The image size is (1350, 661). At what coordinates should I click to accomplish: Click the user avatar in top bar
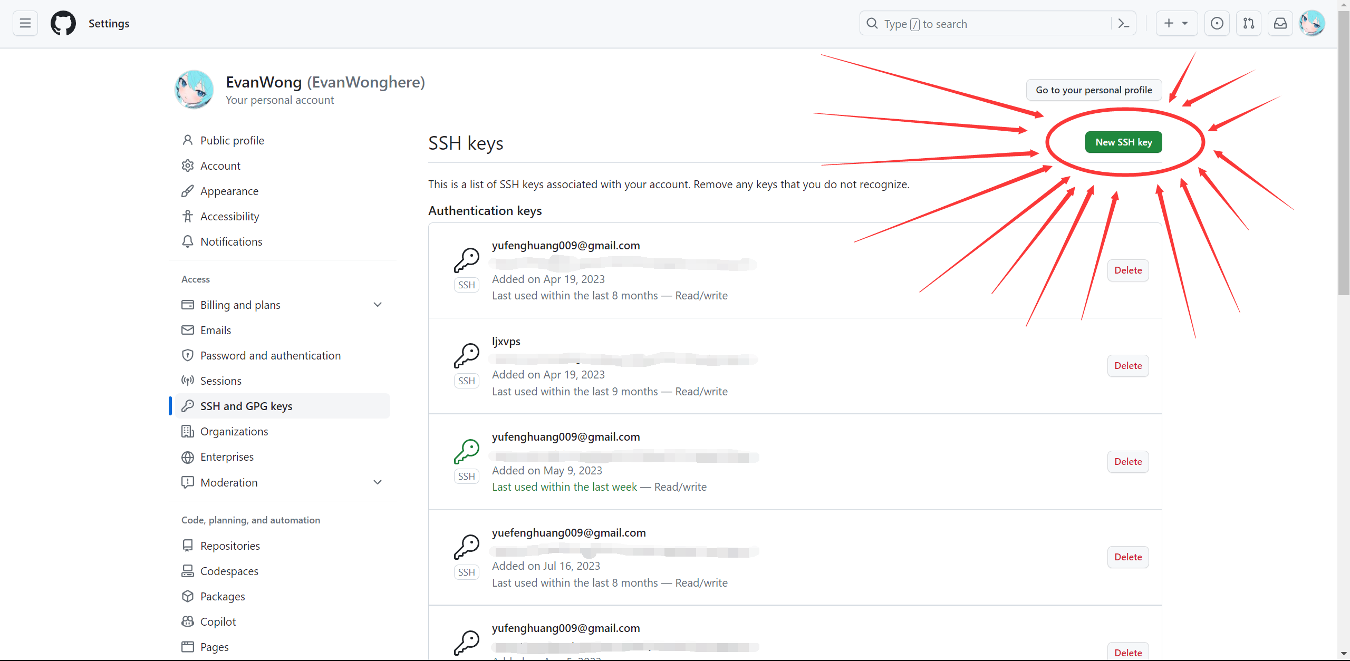(1312, 23)
